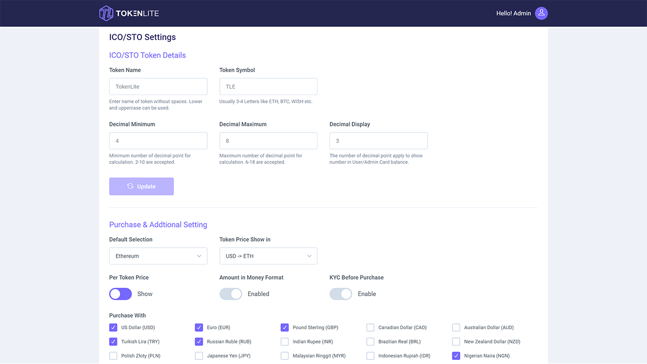The image size is (647, 364).
Task: Enable the Amount in Money Format toggle
Action: click(230, 294)
